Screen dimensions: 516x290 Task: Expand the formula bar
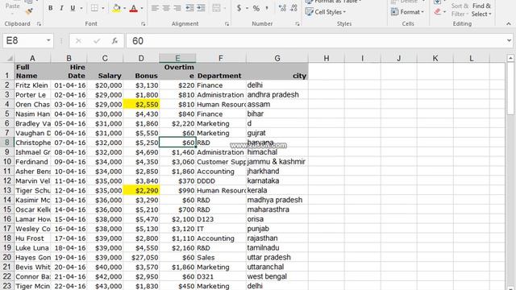[x=509, y=41]
